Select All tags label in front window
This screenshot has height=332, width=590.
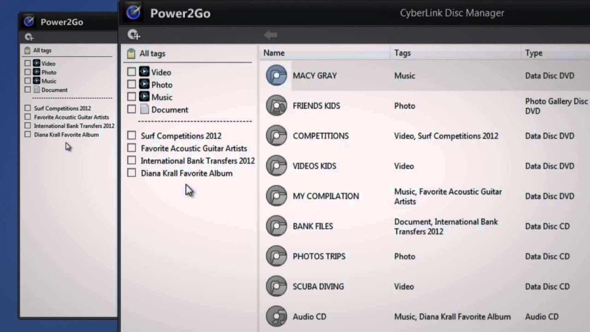[x=153, y=53]
